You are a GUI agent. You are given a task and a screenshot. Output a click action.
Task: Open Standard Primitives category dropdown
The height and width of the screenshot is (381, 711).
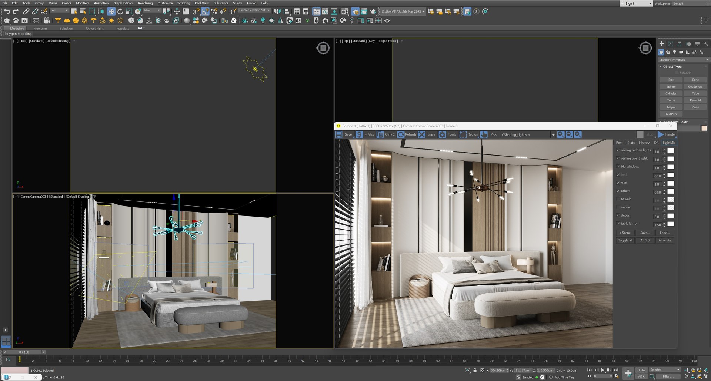point(684,60)
